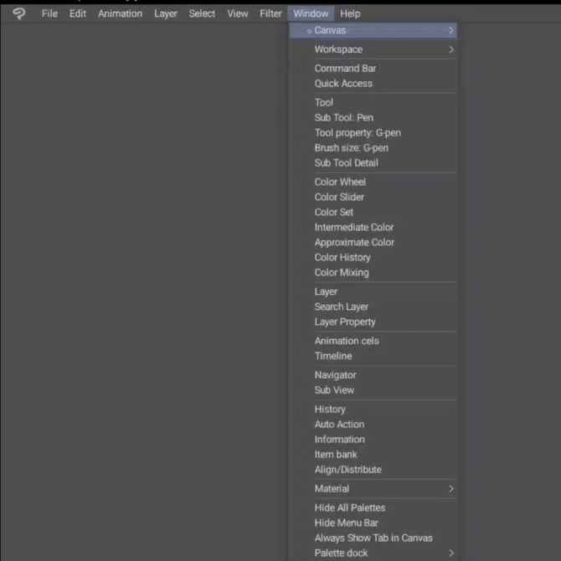Image resolution: width=561 pixels, height=561 pixels.
Task: Toggle the Quick Access palette
Action: click(343, 84)
